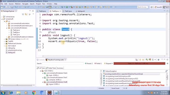Open the Refactor menu

tap(18, 4)
